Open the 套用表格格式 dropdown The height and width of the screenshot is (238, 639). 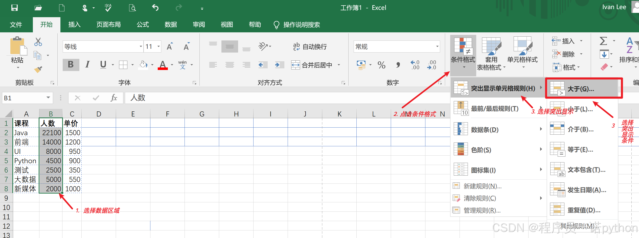point(491,54)
